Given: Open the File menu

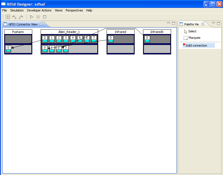Looking at the screenshot, I should coord(4,10).
